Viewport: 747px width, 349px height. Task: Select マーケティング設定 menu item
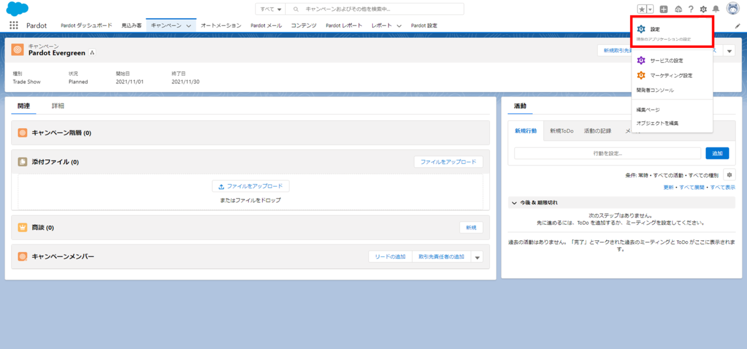[x=672, y=75]
